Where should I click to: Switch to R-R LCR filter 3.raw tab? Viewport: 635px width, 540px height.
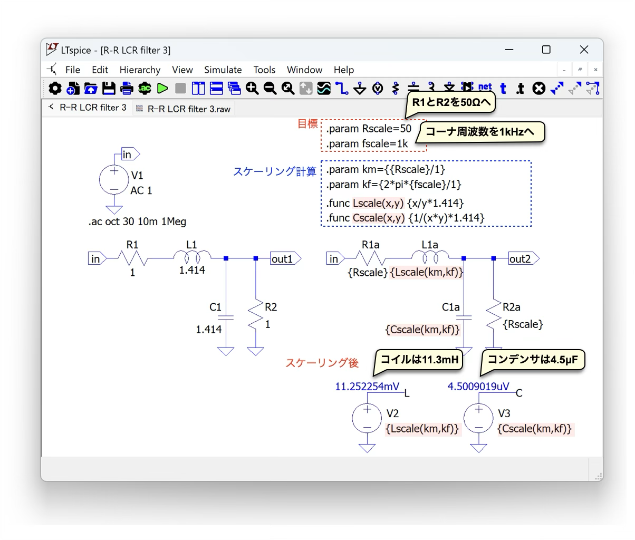[184, 109]
